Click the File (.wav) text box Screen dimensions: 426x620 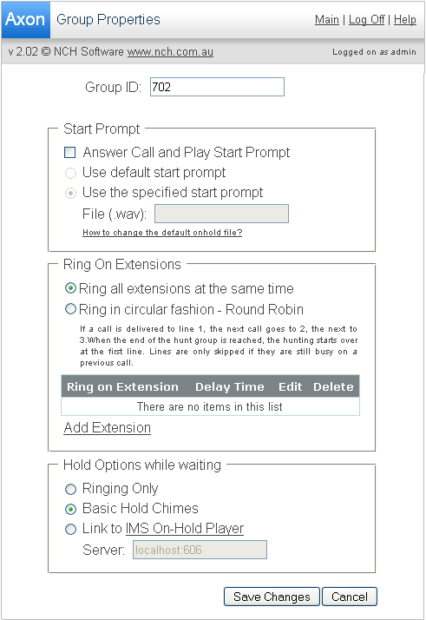point(221,214)
